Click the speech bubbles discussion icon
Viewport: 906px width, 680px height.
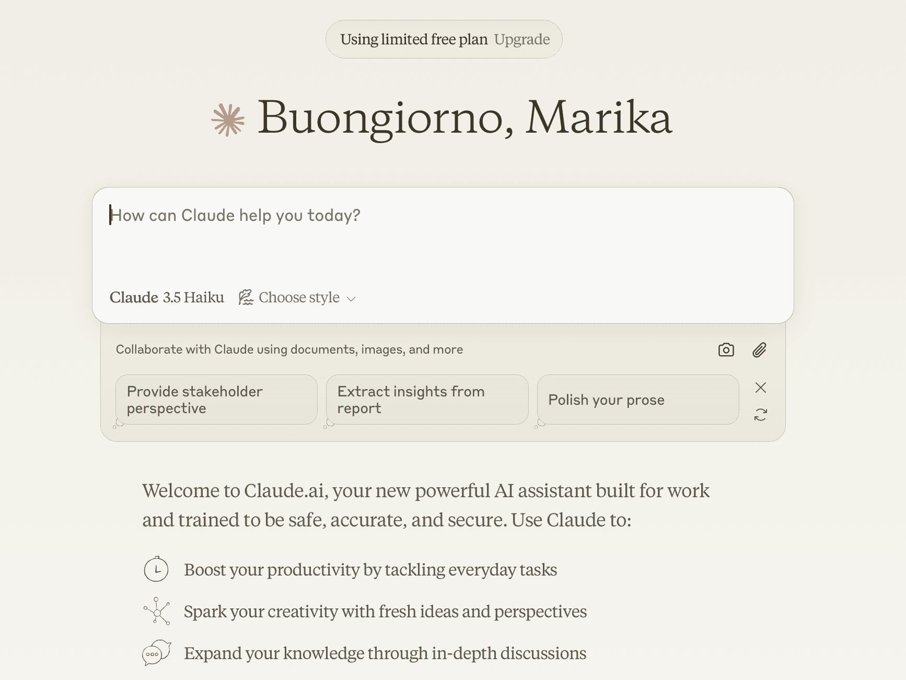[x=157, y=653]
